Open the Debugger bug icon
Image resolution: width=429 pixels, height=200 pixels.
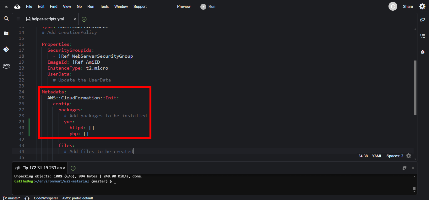(x=422, y=52)
